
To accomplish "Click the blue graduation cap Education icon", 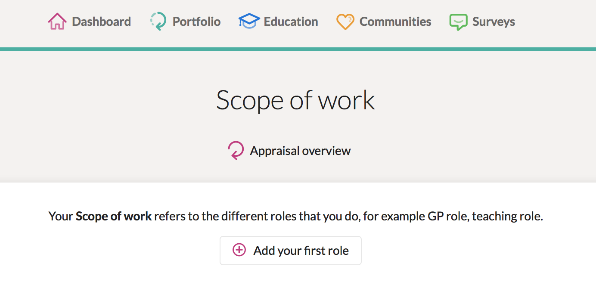I will click(x=249, y=21).
